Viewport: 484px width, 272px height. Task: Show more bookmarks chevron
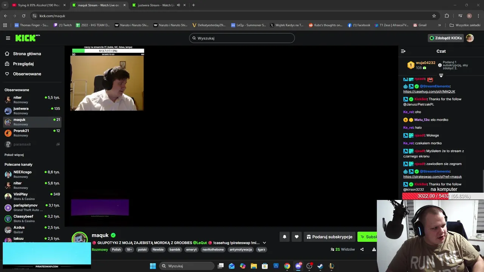439,25
